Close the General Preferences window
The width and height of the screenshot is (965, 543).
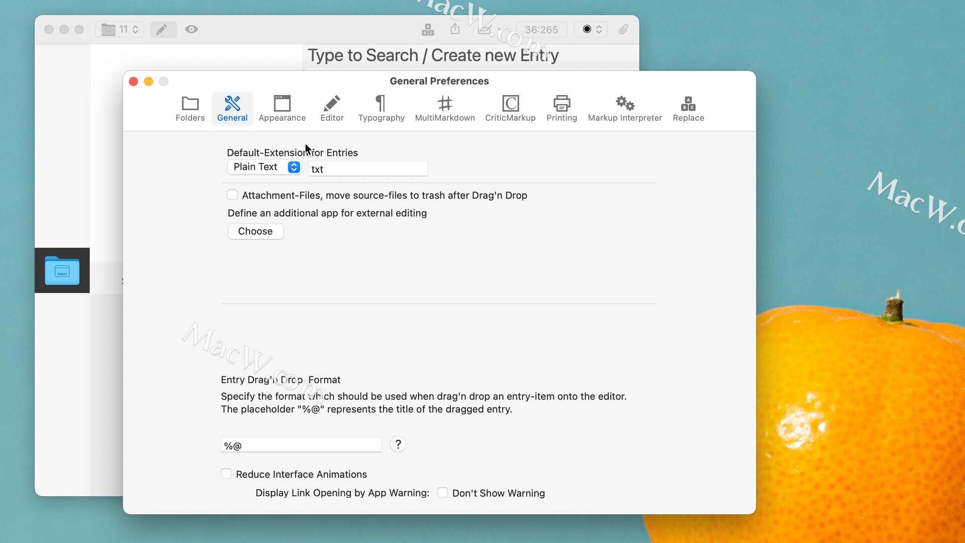pos(133,81)
